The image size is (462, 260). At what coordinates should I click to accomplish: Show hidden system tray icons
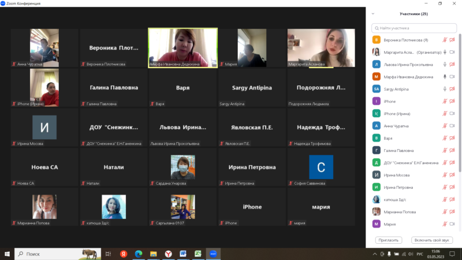[375, 254]
